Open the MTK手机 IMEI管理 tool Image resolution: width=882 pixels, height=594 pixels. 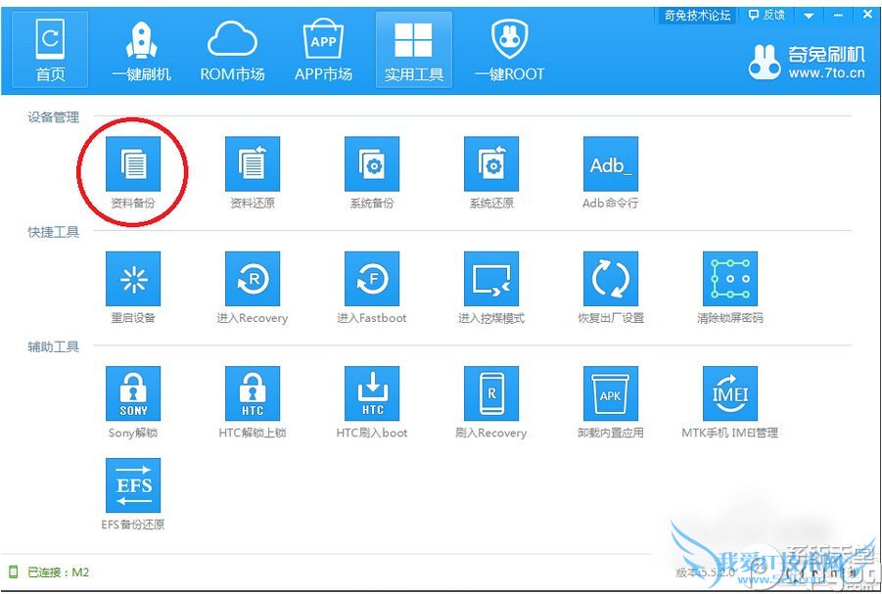coord(730,393)
